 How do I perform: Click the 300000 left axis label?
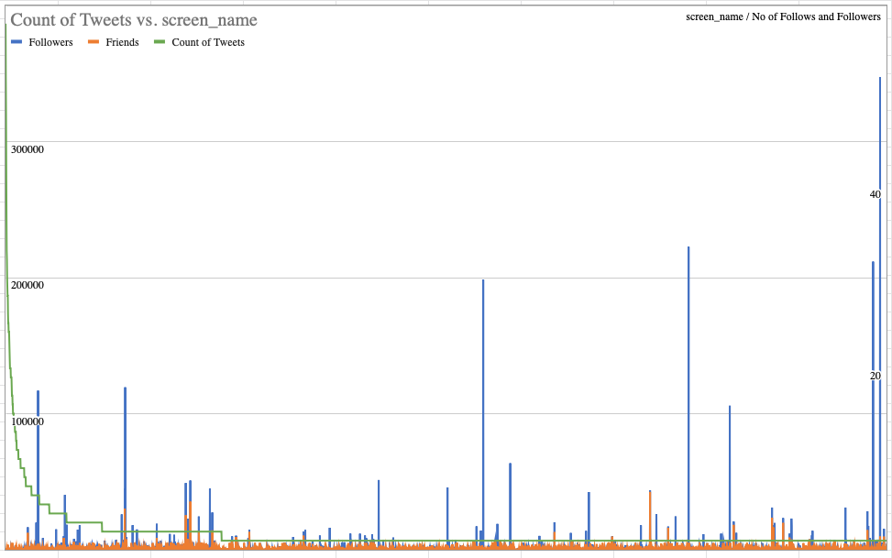[28, 149]
